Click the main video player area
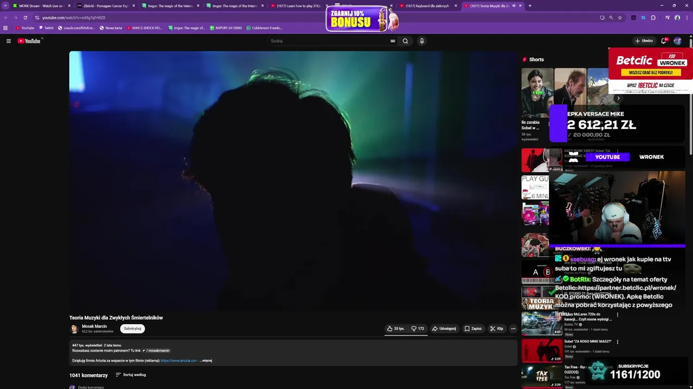The width and height of the screenshot is (693, 389). tap(294, 180)
